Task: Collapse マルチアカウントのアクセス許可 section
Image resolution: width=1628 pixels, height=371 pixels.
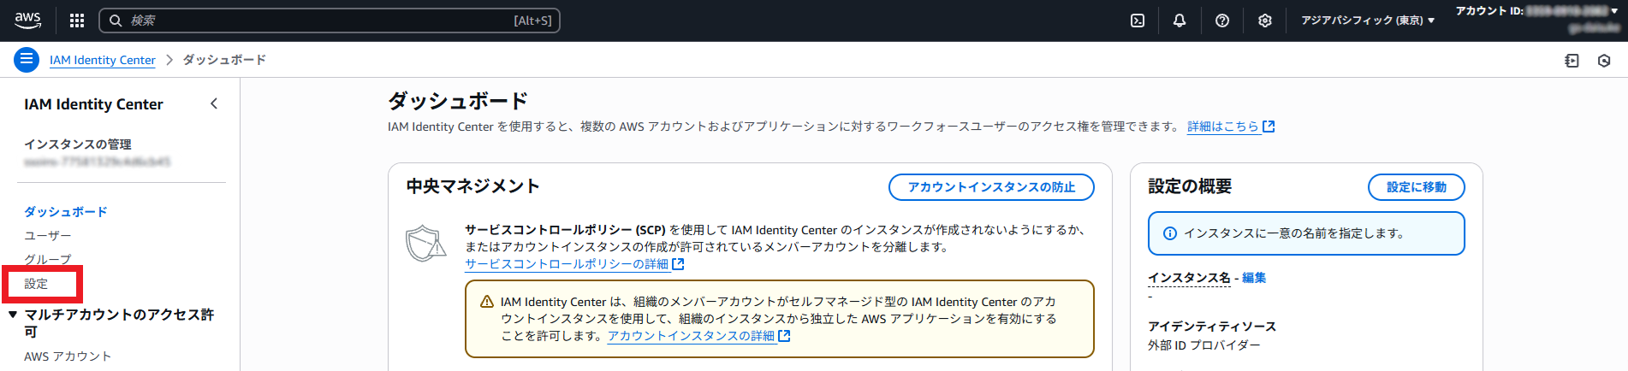Action: point(13,315)
